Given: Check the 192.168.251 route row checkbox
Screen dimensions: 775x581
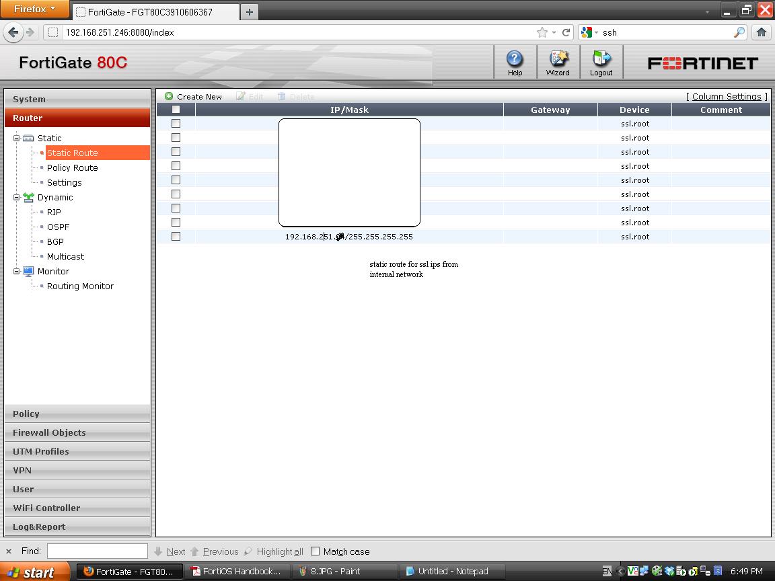Looking at the screenshot, I should 176,237.
